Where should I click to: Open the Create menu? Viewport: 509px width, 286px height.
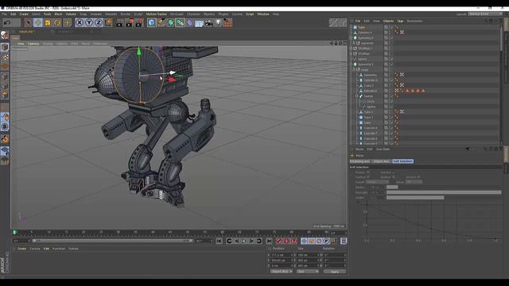[24, 14]
